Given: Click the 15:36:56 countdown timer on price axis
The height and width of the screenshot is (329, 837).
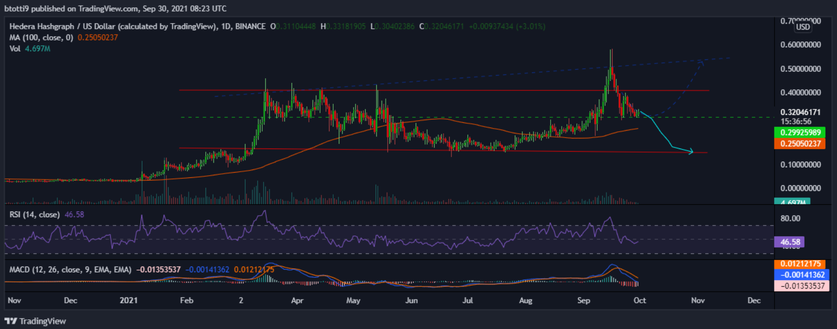Looking at the screenshot, I should pyautogui.click(x=796, y=121).
